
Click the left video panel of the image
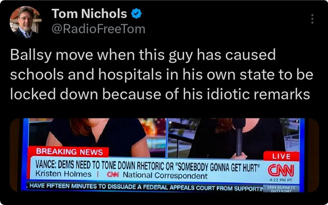pyautogui.click(x=97, y=138)
